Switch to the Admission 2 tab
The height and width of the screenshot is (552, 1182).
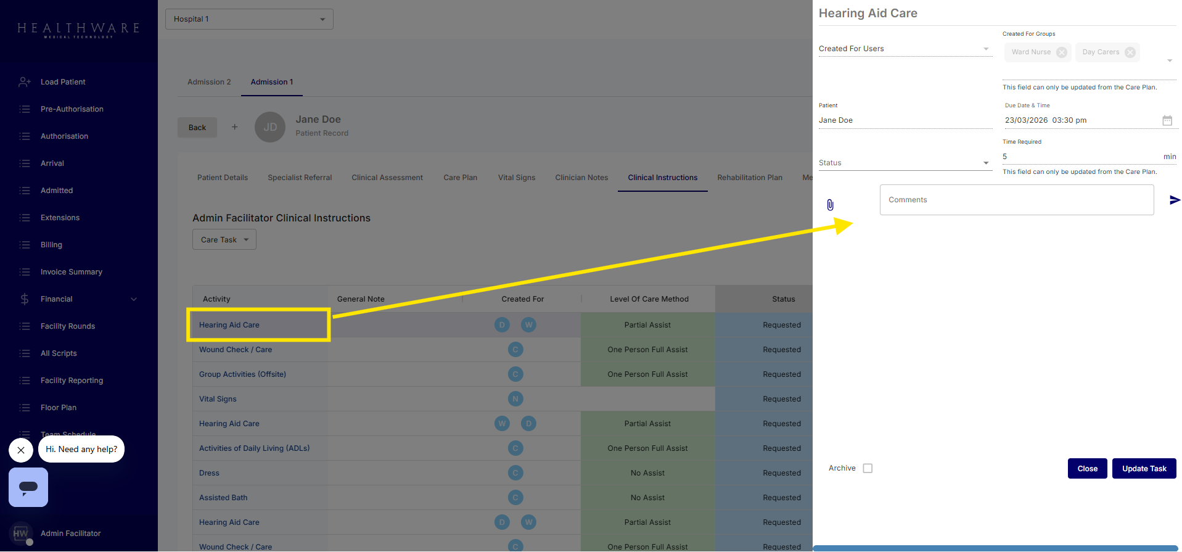209,82
